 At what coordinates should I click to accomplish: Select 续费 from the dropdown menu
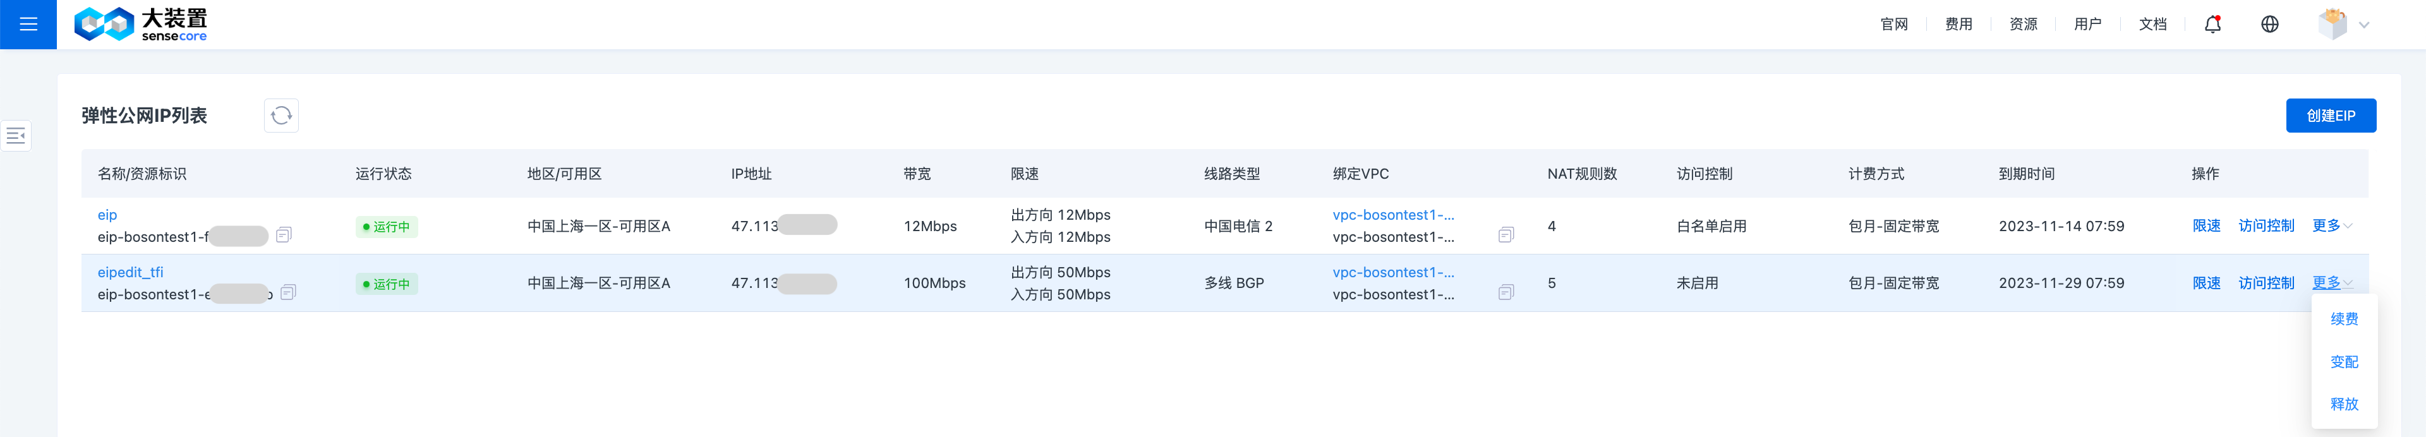coord(2343,320)
